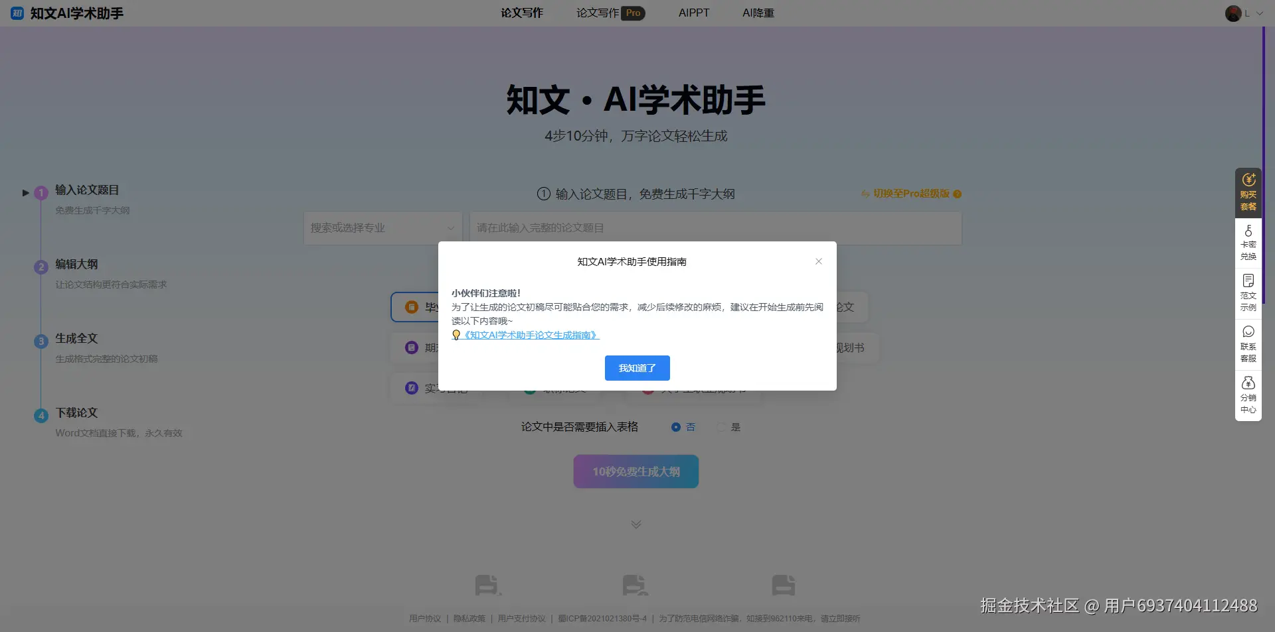Select 是 for inserting tables
Image resolution: width=1275 pixels, height=632 pixels.
(721, 427)
